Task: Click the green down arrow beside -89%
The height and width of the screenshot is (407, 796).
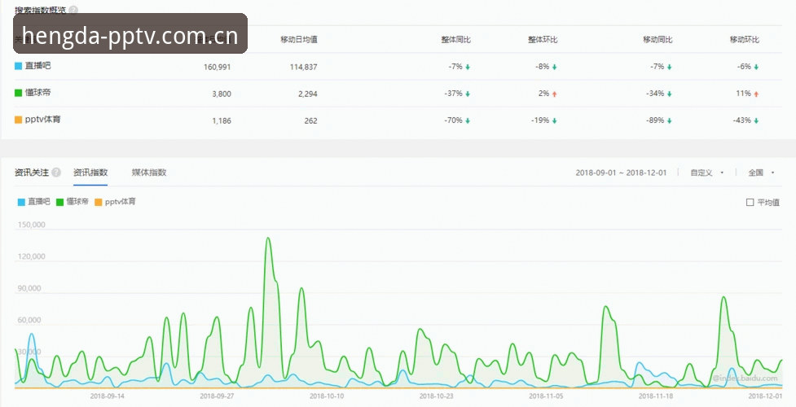Action: [669, 120]
